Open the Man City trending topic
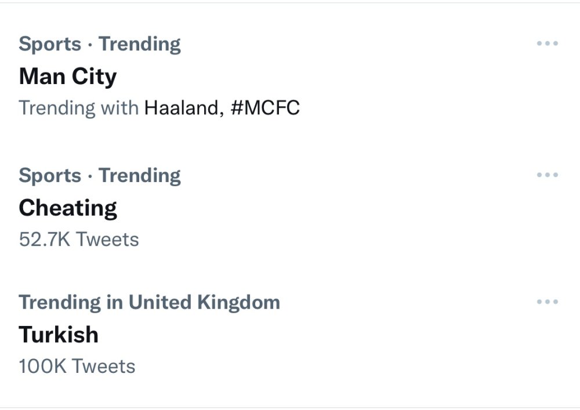The width and height of the screenshot is (580, 410). click(x=68, y=77)
